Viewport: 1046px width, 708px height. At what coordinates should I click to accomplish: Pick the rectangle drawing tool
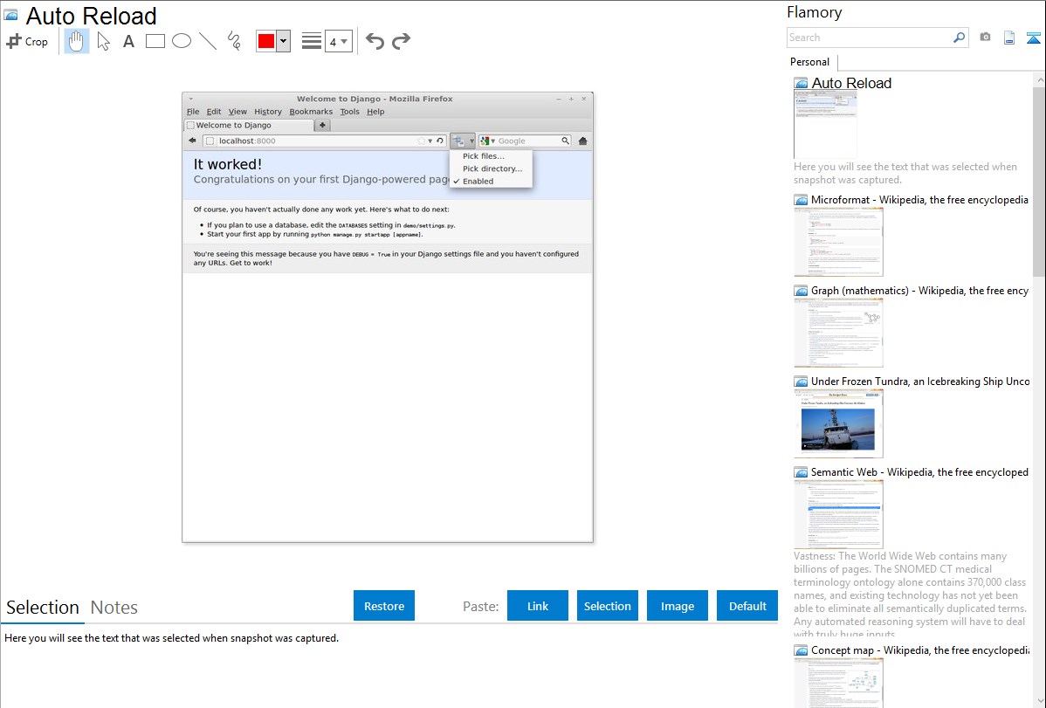click(x=155, y=41)
